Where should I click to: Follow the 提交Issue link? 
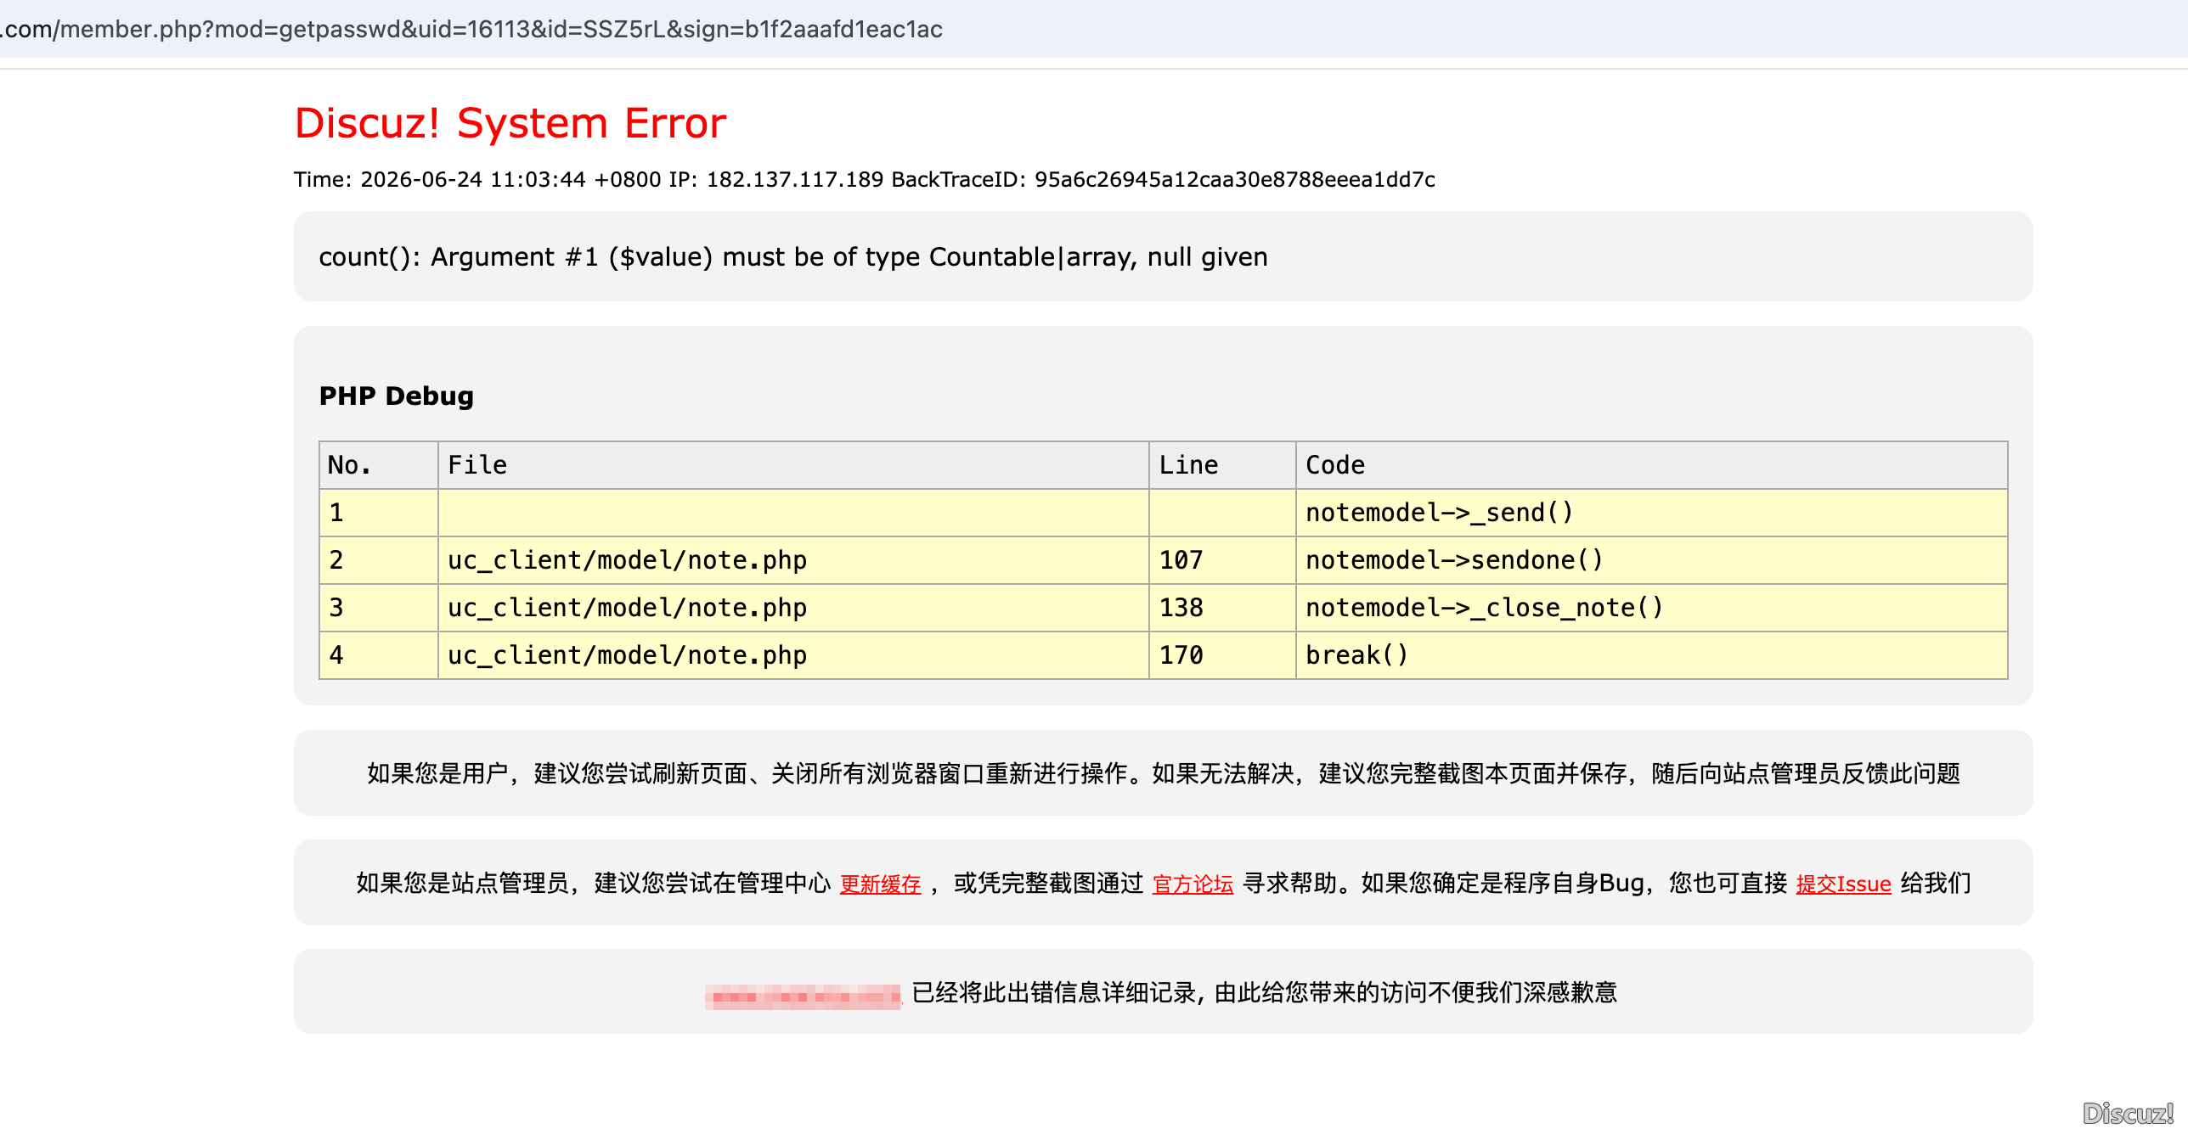click(1843, 884)
